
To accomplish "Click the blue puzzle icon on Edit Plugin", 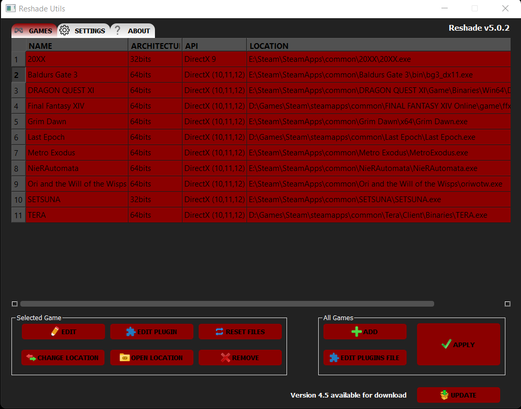I will 131,332.
